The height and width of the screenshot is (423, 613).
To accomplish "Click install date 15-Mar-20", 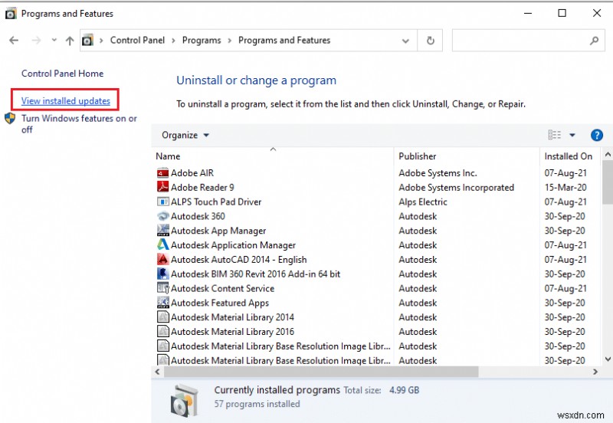I will (565, 187).
